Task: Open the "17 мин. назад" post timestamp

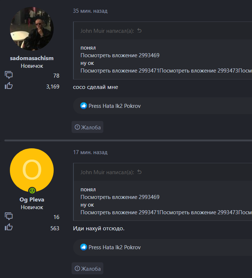Action: [90, 152]
